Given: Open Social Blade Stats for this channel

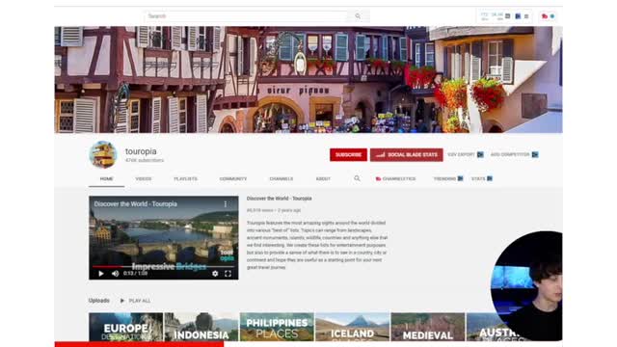Looking at the screenshot, I should pyautogui.click(x=407, y=154).
